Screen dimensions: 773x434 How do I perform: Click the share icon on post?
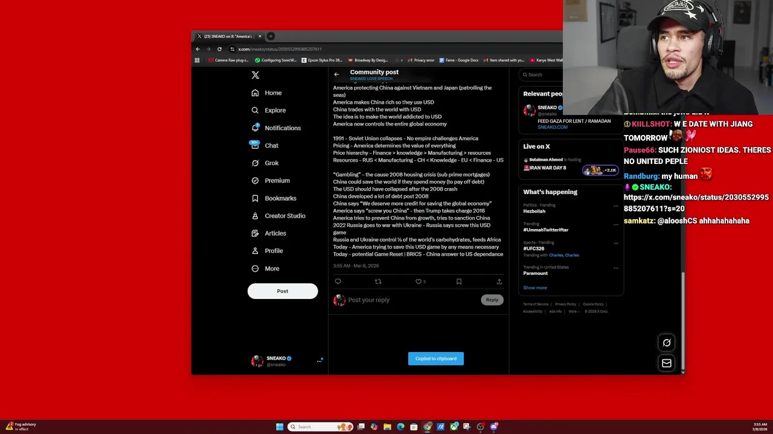click(x=499, y=281)
